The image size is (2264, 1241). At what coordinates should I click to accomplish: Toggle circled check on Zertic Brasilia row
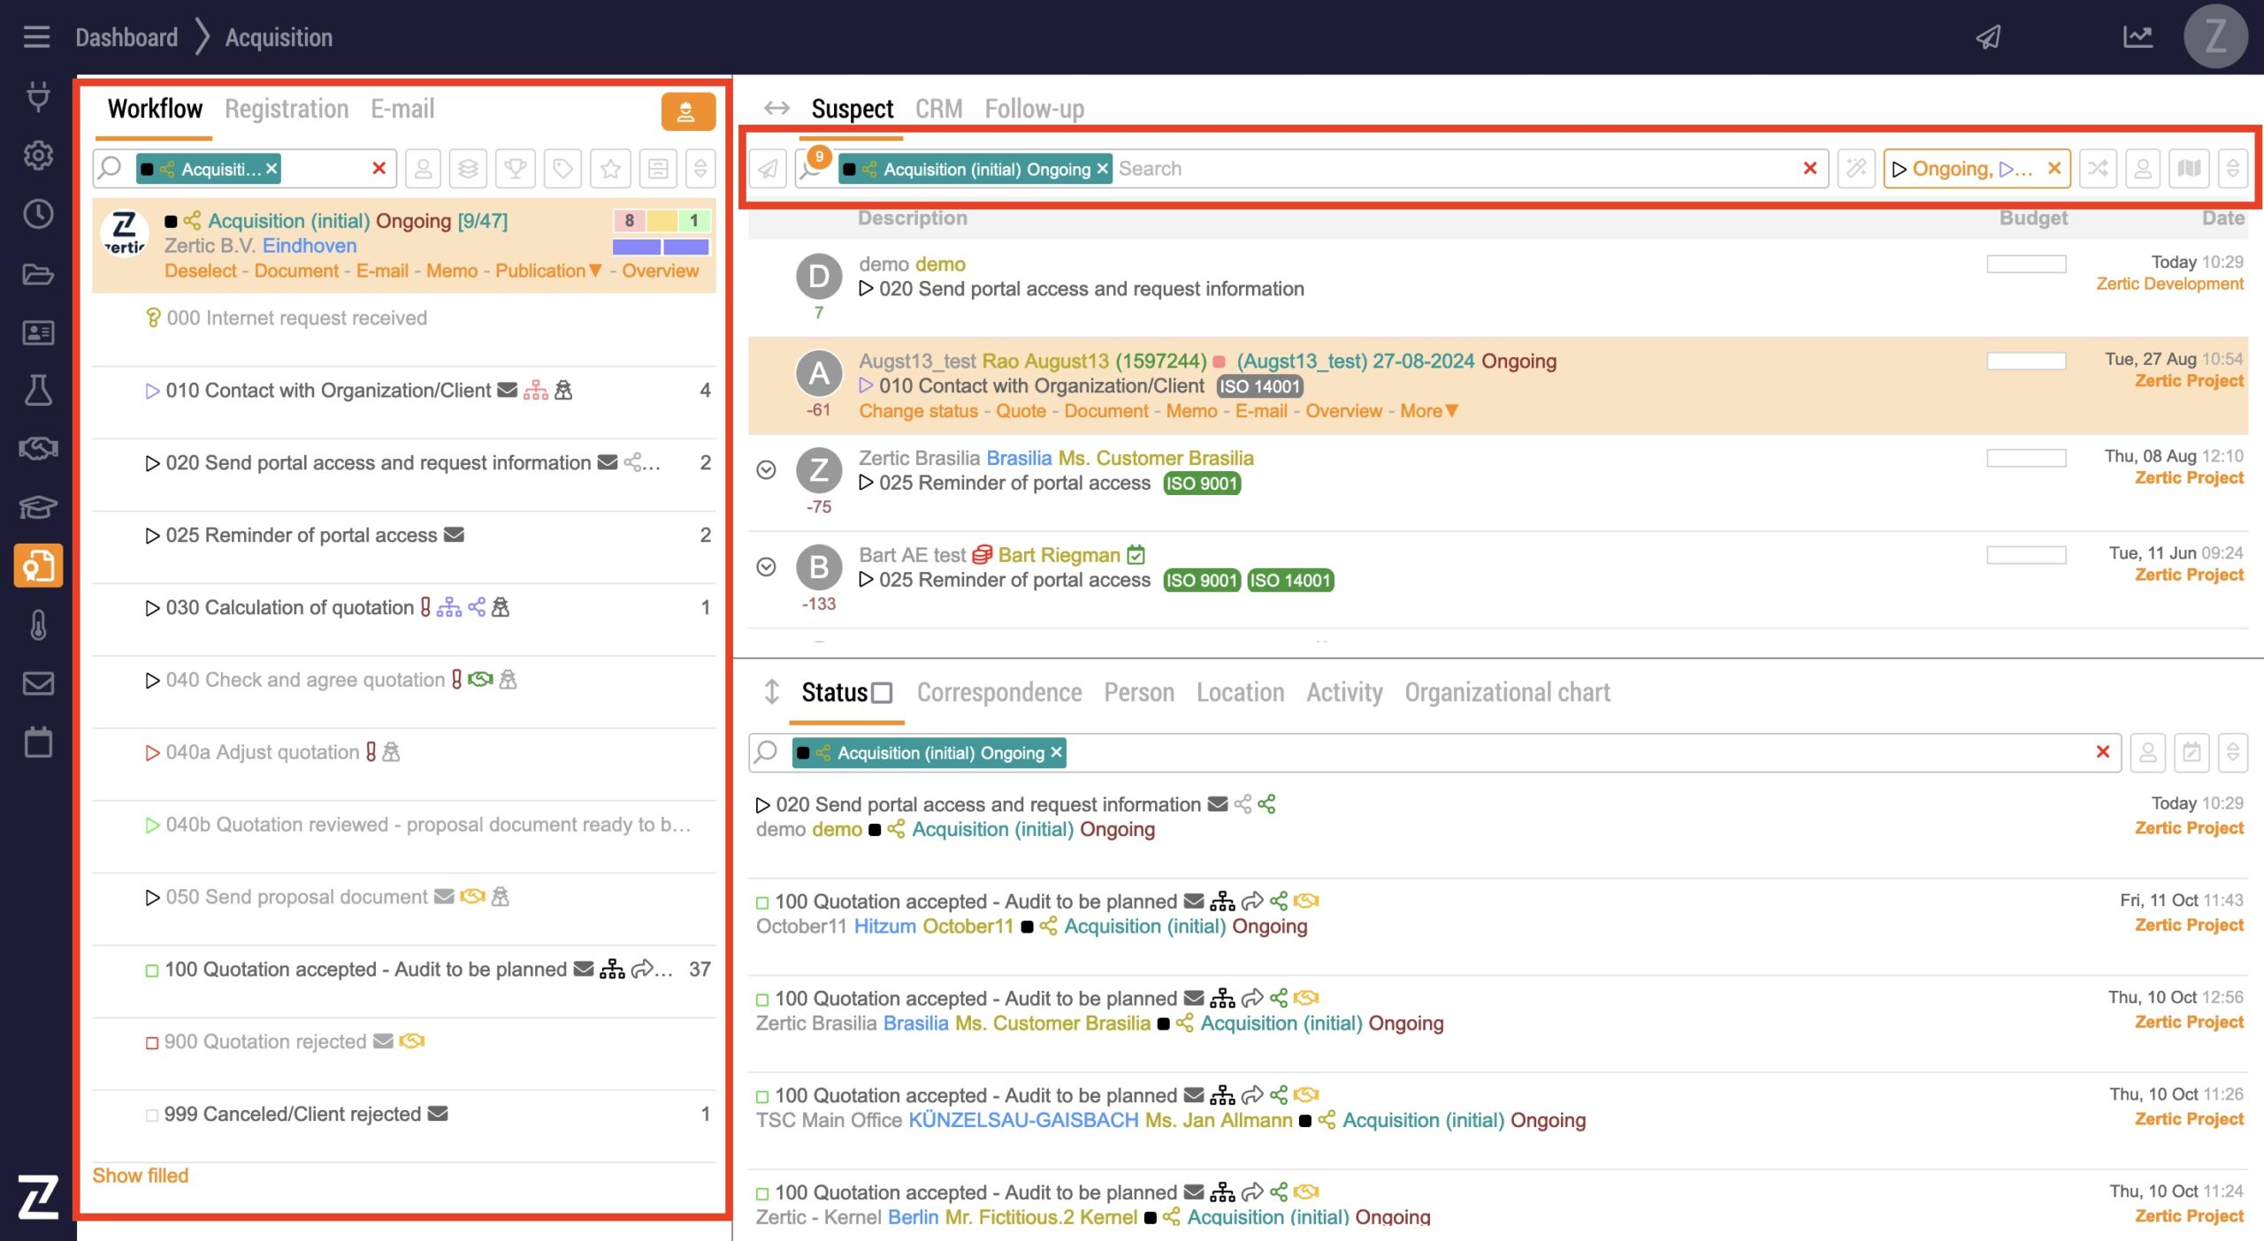point(767,469)
